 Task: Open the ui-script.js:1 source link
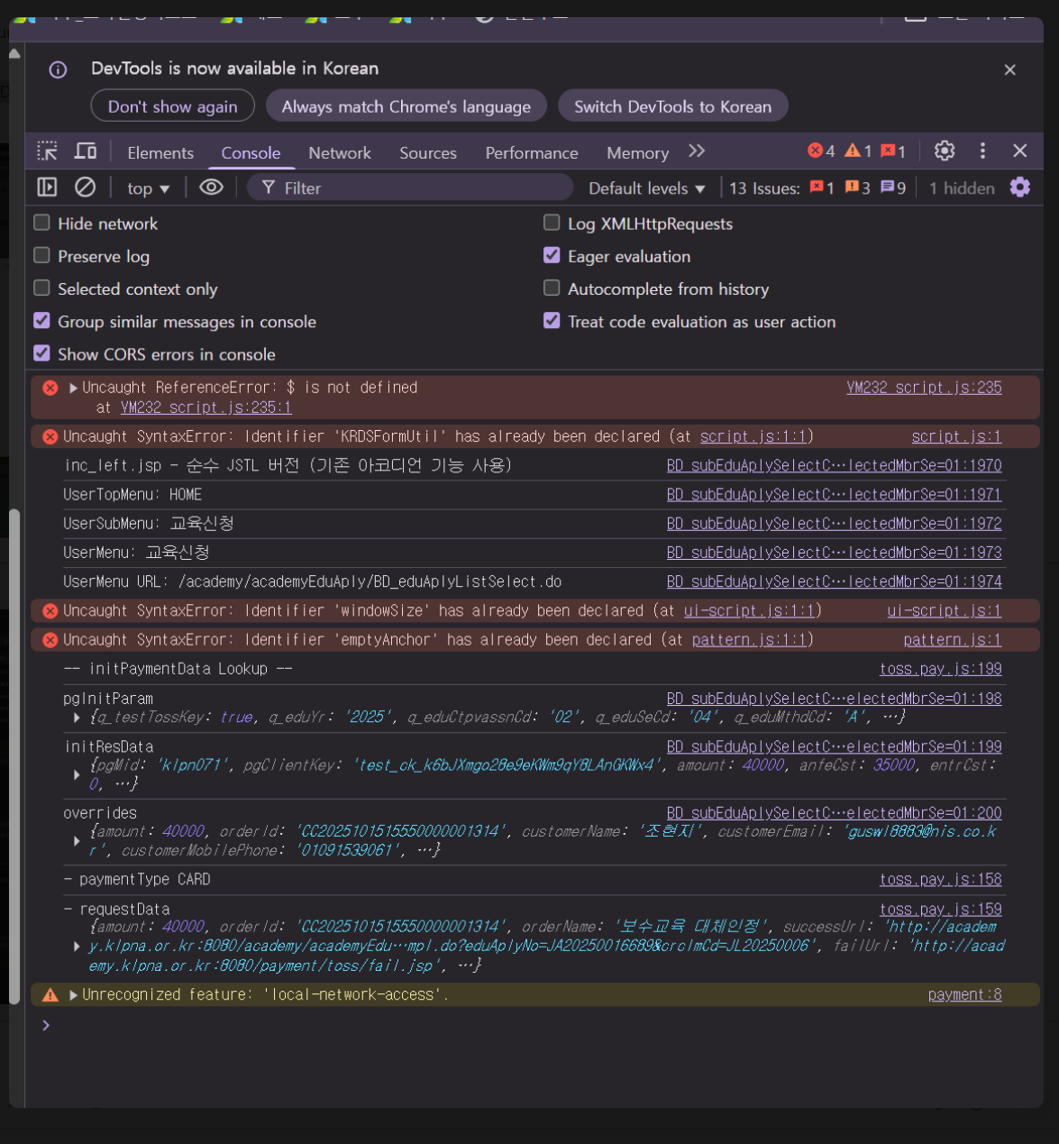click(x=944, y=611)
